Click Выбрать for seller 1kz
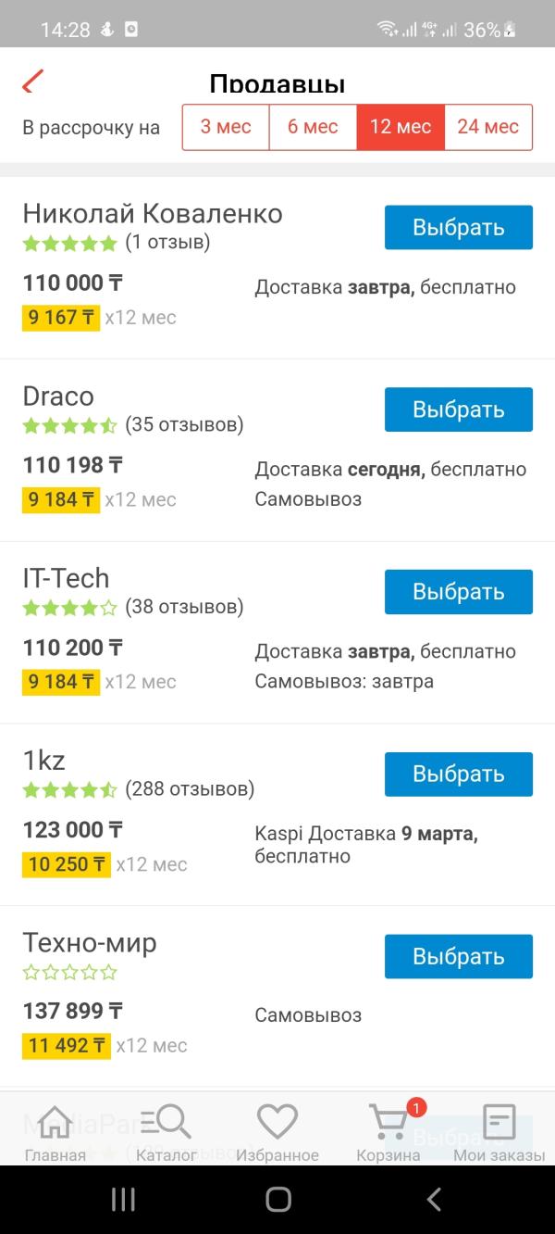Image resolution: width=555 pixels, height=1234 pixels. 459,774
